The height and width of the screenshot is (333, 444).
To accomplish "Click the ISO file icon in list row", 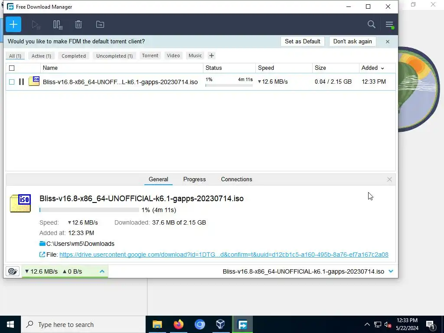I will [34, 81].
